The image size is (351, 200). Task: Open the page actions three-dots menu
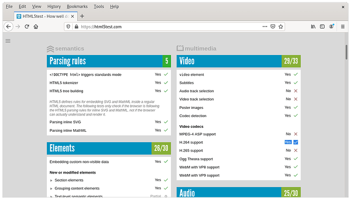click(x=265, y=26)
